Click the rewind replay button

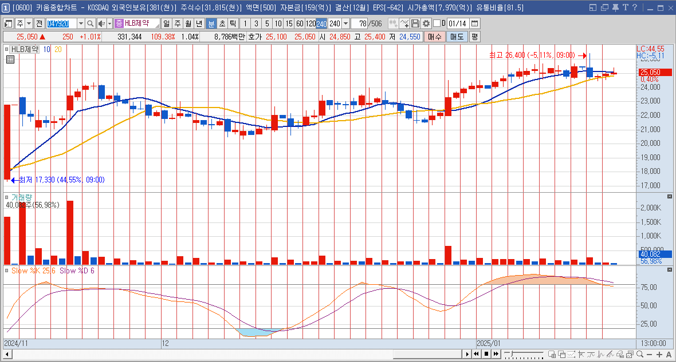[477, 354]
